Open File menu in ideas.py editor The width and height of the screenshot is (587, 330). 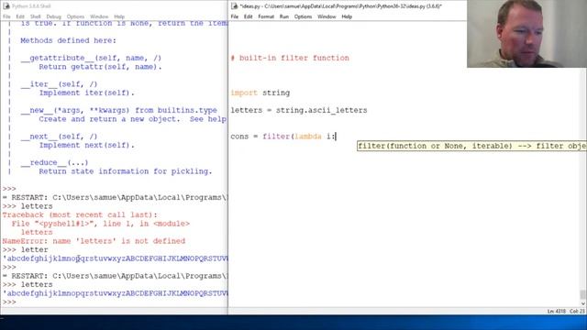(235, 16)
